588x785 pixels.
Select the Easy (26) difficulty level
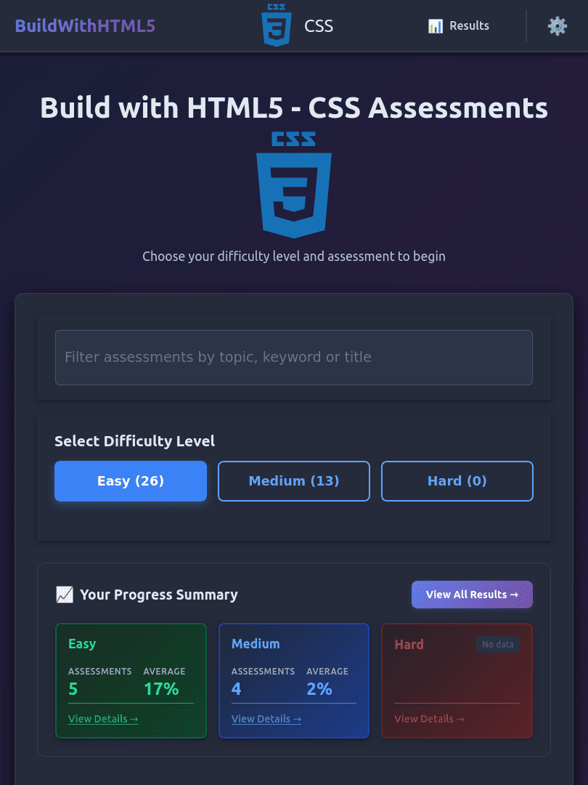point(131,481)
